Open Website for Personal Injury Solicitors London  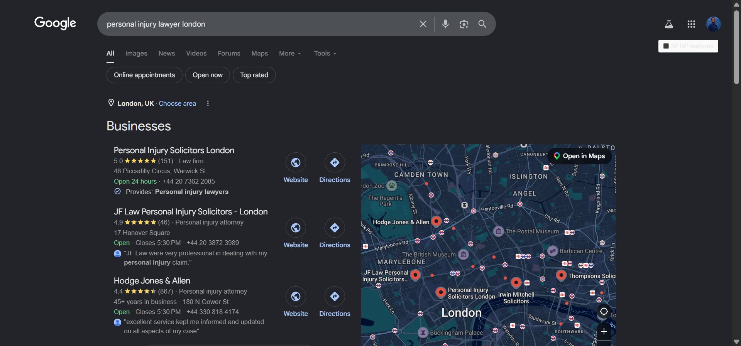296,168
